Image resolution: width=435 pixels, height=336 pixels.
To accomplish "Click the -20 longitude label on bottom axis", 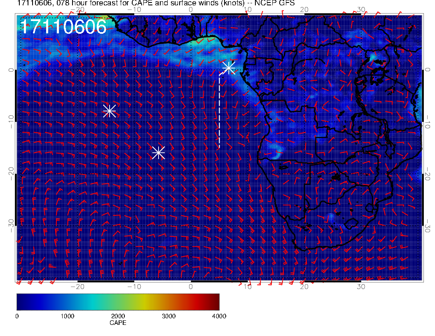I will point(77,287).
